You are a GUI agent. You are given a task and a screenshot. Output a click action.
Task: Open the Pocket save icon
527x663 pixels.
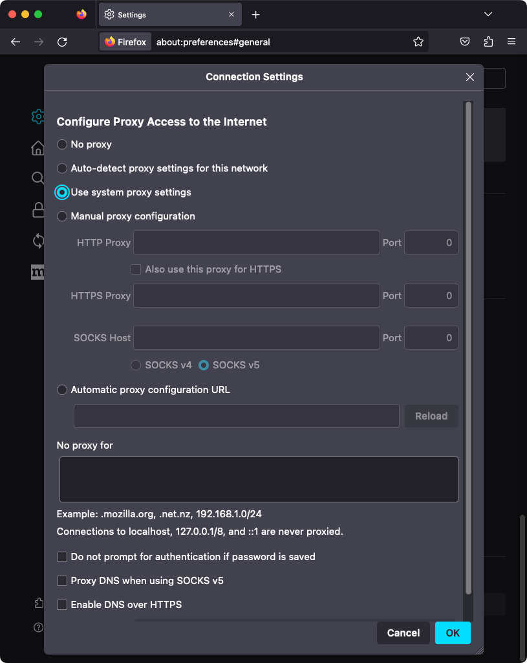pyautogui.click(x=465, y=41)
